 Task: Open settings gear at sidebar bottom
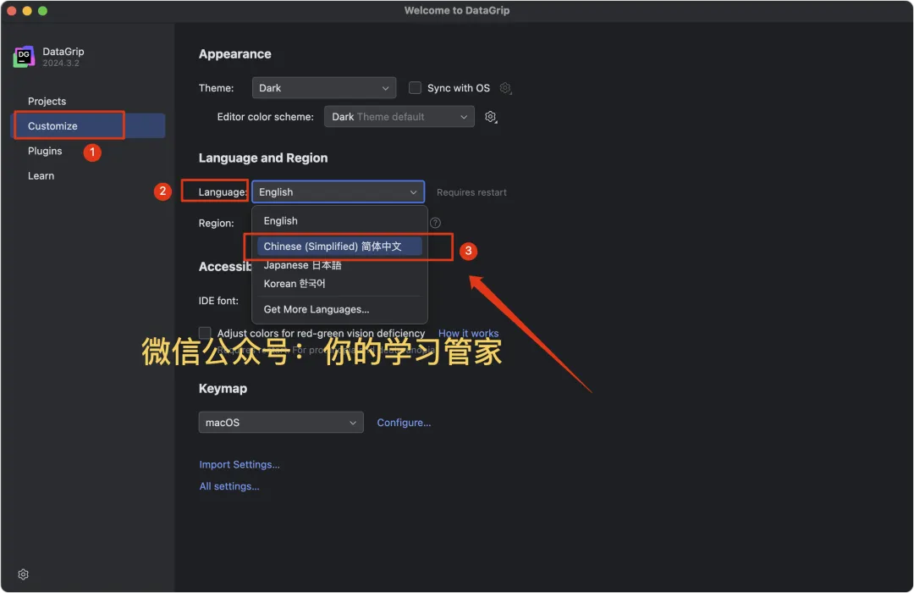pos(24,574)
